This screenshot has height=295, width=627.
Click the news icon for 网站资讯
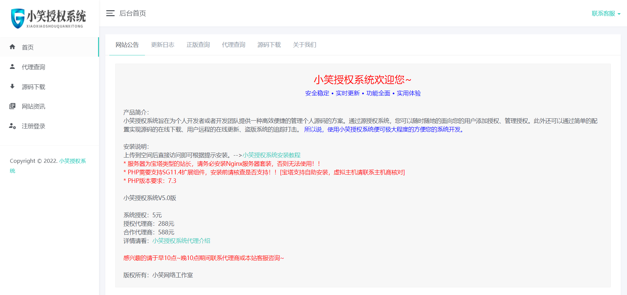click(x=13, y=106)
